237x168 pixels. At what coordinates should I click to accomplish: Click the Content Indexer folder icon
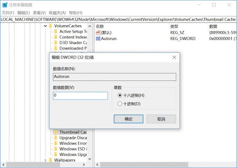coord(56,37)
